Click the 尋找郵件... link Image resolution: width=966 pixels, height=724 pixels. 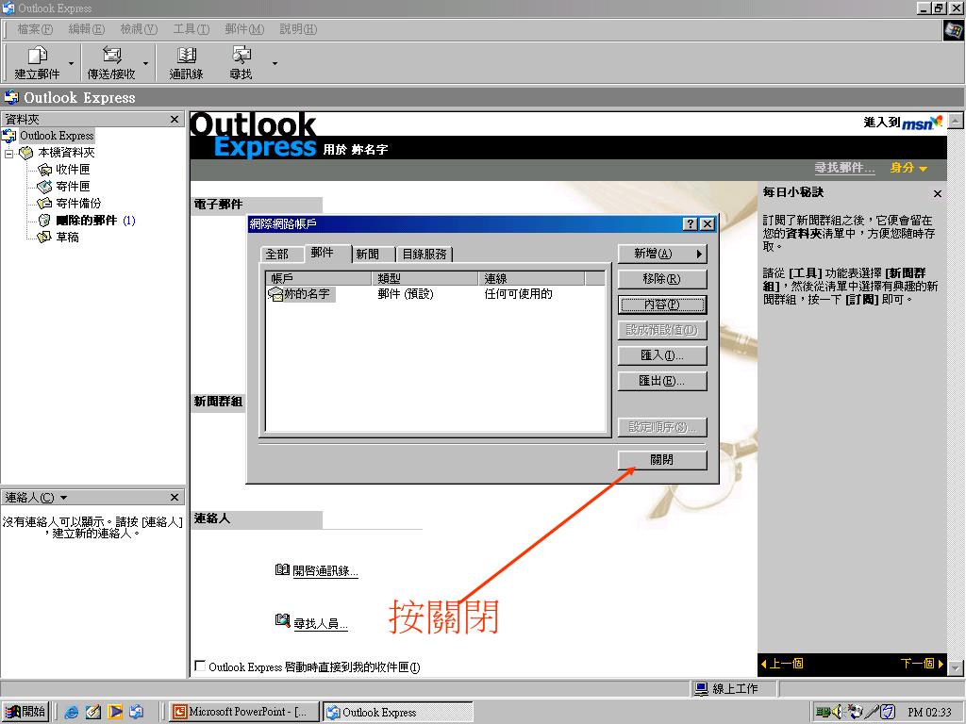click(x=844, y=168)
